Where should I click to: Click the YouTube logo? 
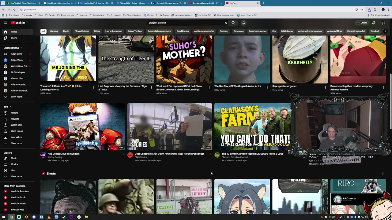pyautogui.click(x=18, y=23)
